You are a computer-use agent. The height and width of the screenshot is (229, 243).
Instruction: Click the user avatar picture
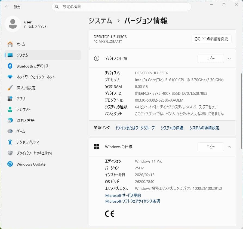13,24
